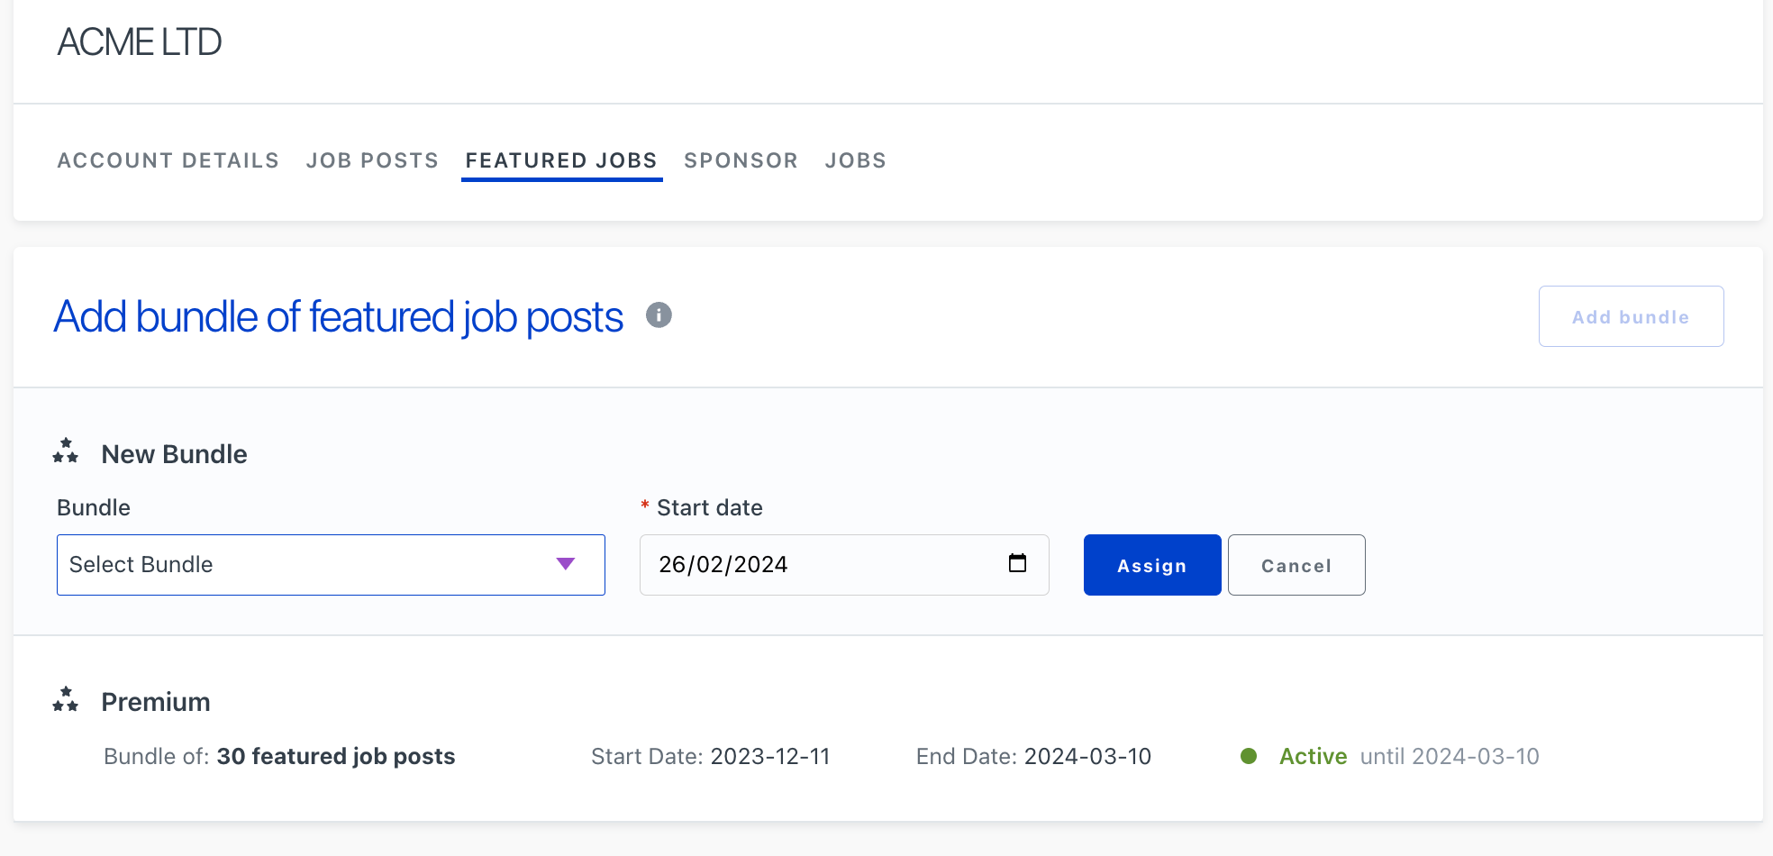Open the calendar picker icon in Start date

(1017, 563)
